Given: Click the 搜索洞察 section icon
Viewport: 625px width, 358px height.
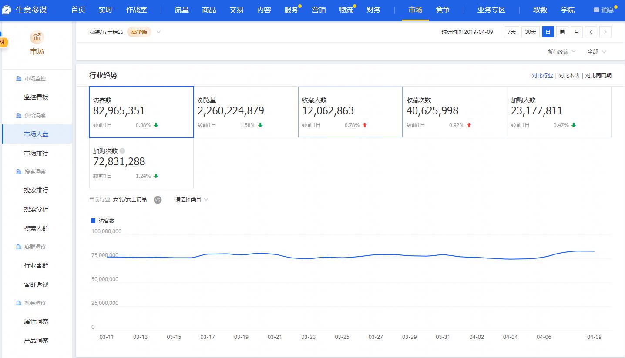Looking at the screenshot, I should click(x=19, y=172).
